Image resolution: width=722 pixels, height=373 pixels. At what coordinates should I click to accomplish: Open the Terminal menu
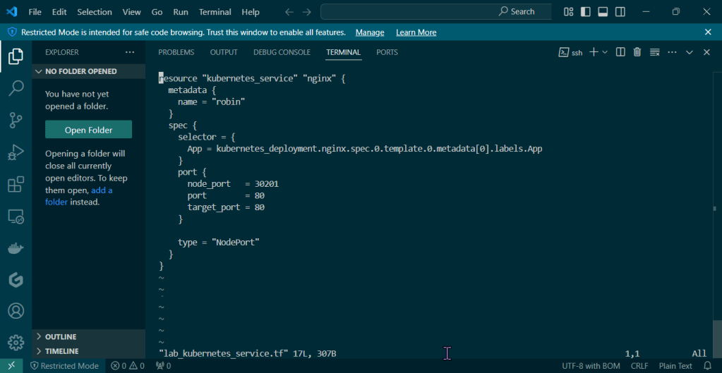(215, 12)
